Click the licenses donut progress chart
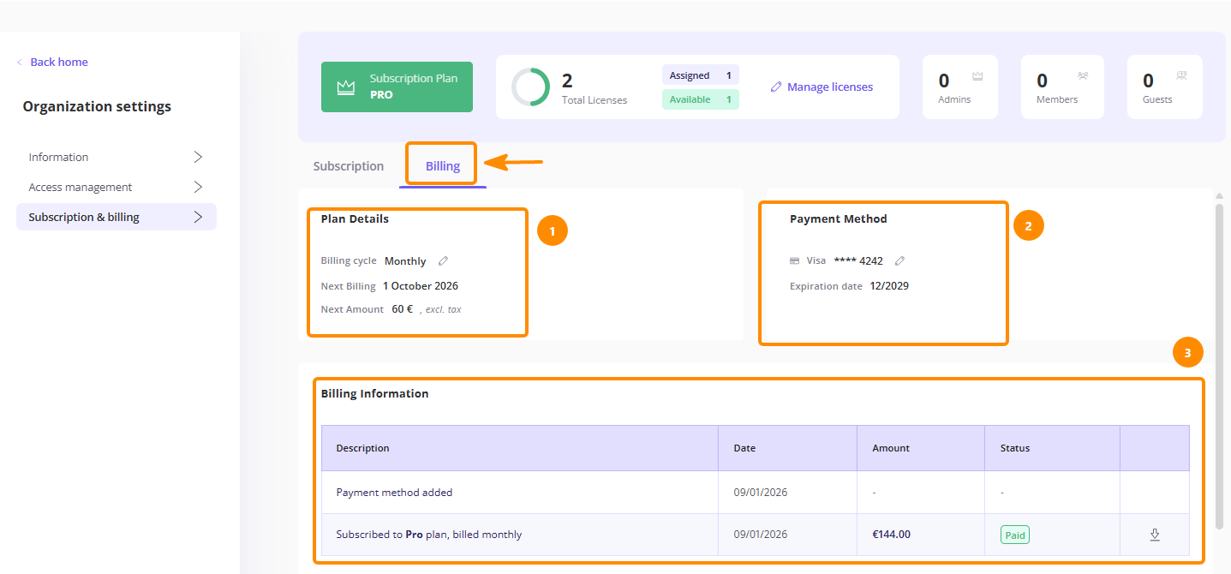Image resolution: width=1231 pixels, height=574 pixels. (530, 87)
